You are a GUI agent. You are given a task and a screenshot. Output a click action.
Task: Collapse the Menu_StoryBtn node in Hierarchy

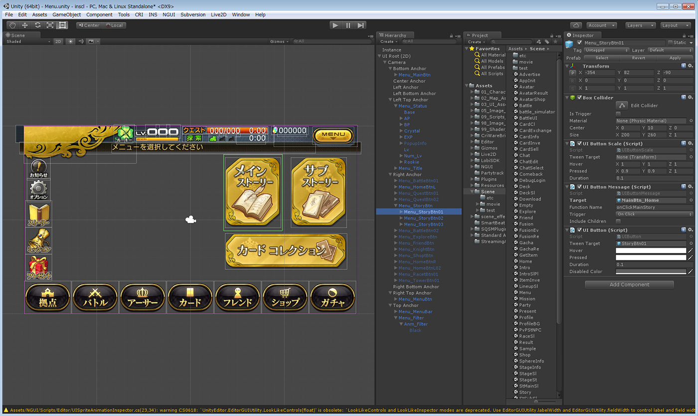pyautogui.click(x=396, y=206)
